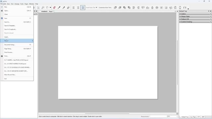This screenshot has width=212, height=119.
Task: Anchor text to center alignment icon
Action: click(78, 8)
